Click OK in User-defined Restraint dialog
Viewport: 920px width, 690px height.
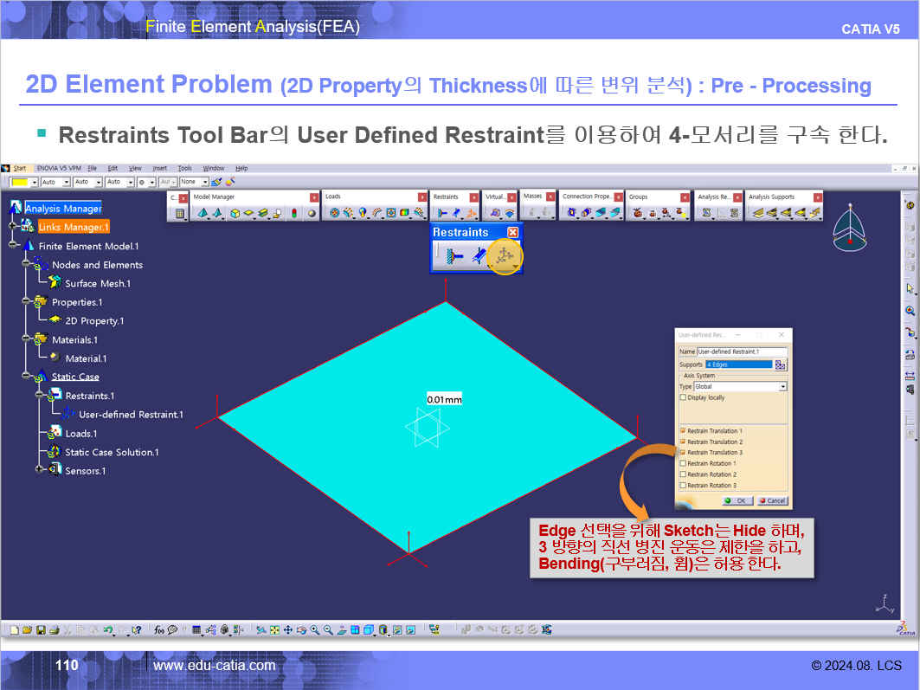click(736, 500)
